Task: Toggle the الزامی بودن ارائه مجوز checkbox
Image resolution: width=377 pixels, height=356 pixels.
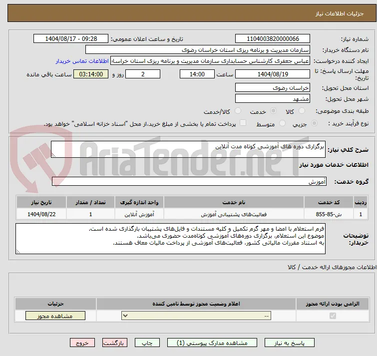Action: pos(333,316)
